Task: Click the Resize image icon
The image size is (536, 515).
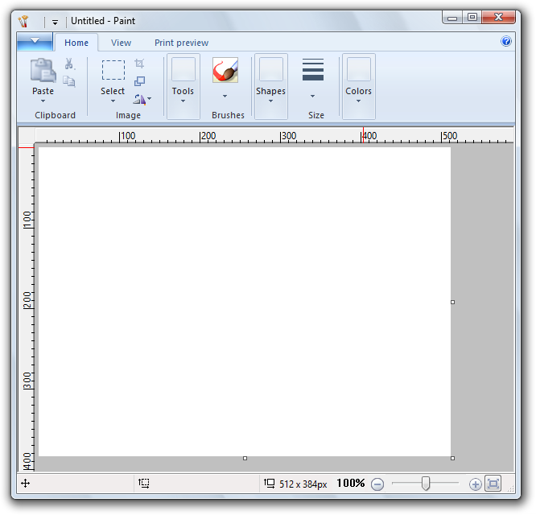Action: 139,81
